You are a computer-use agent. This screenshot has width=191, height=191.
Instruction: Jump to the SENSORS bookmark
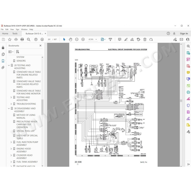click(x=21, y=61)
